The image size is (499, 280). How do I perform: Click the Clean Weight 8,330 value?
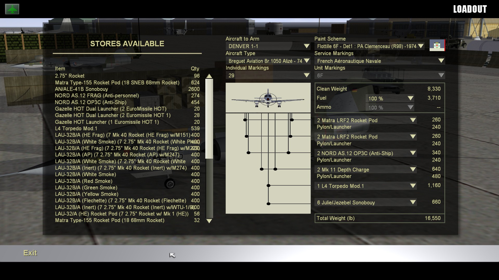coord(434,89)
